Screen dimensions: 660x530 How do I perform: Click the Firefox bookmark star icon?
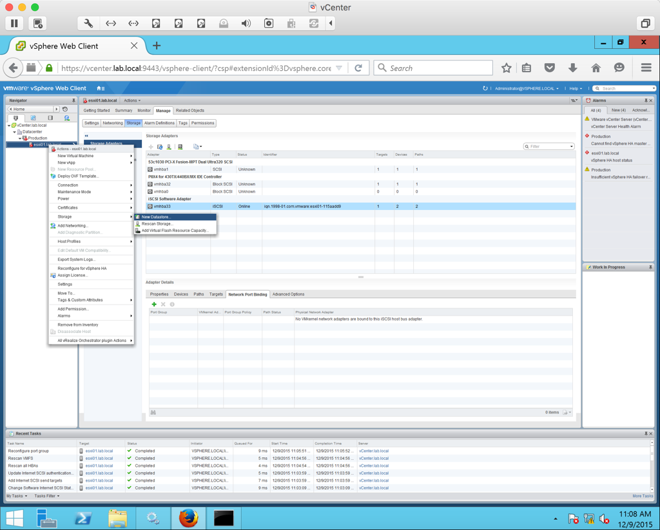(507, 68)
